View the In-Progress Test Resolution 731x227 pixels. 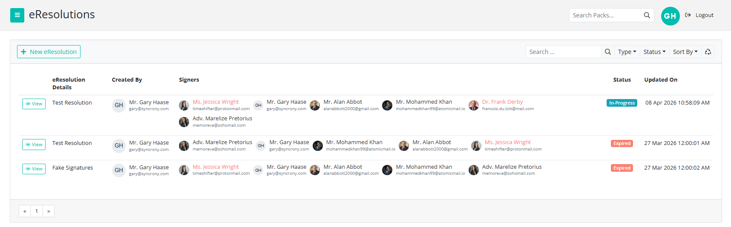34,104
